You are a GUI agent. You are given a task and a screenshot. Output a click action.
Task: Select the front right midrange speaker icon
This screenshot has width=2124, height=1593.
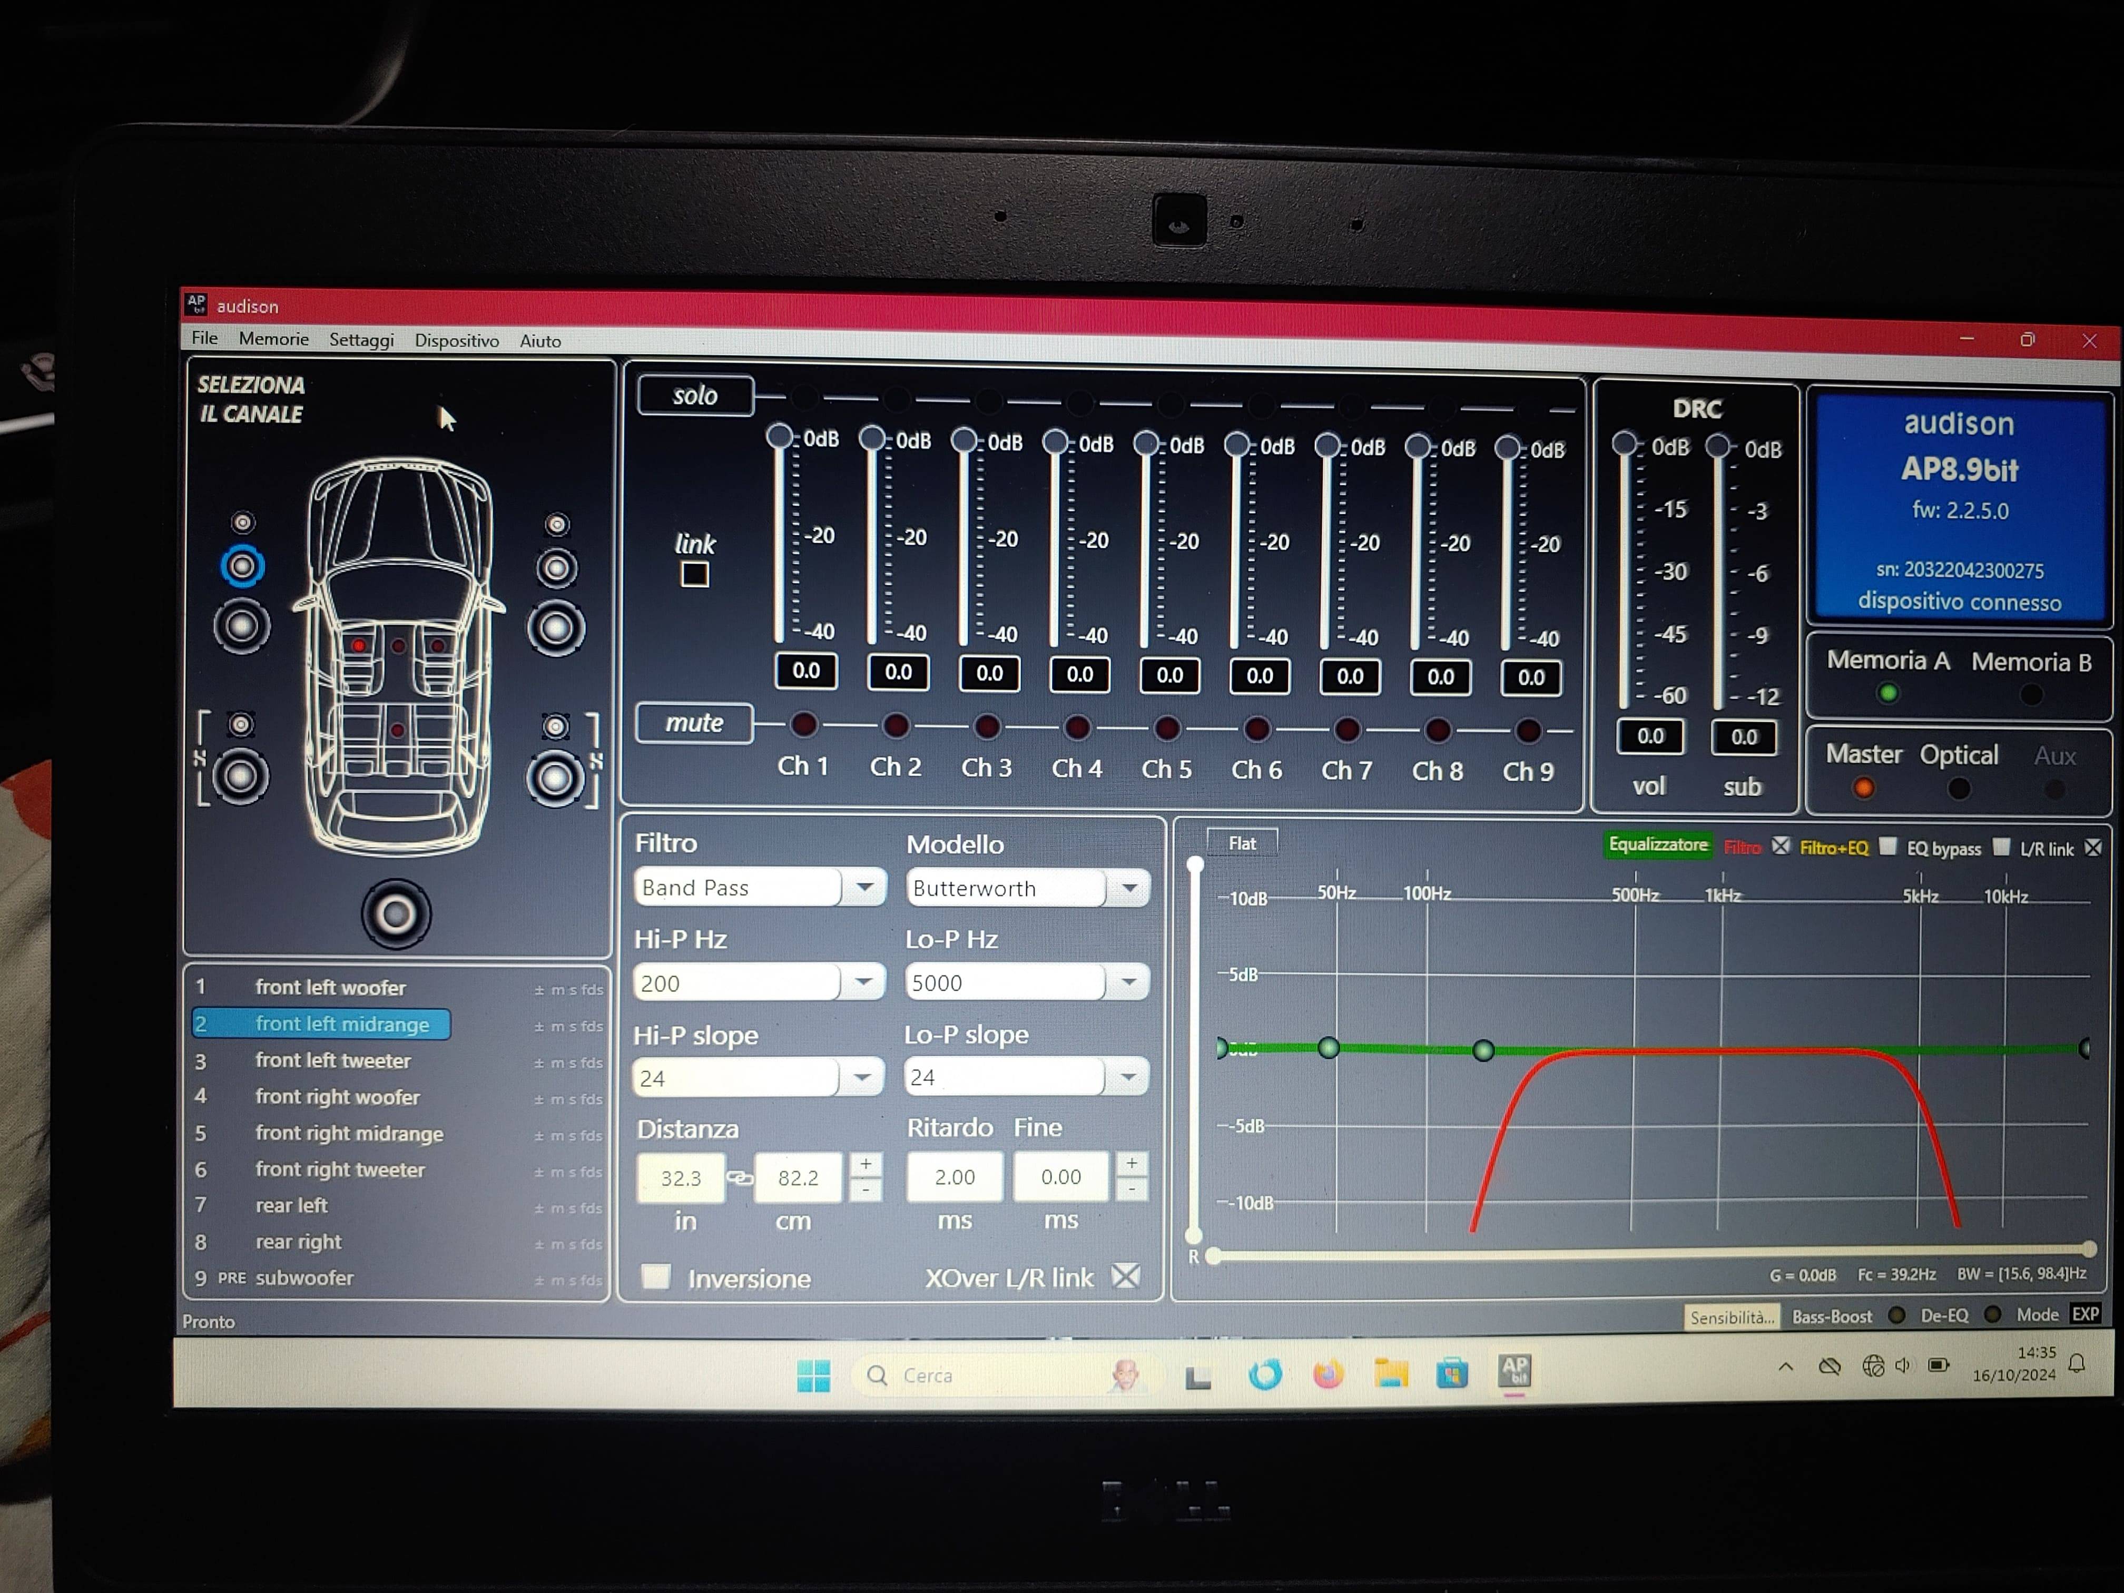tap(557, 568)
